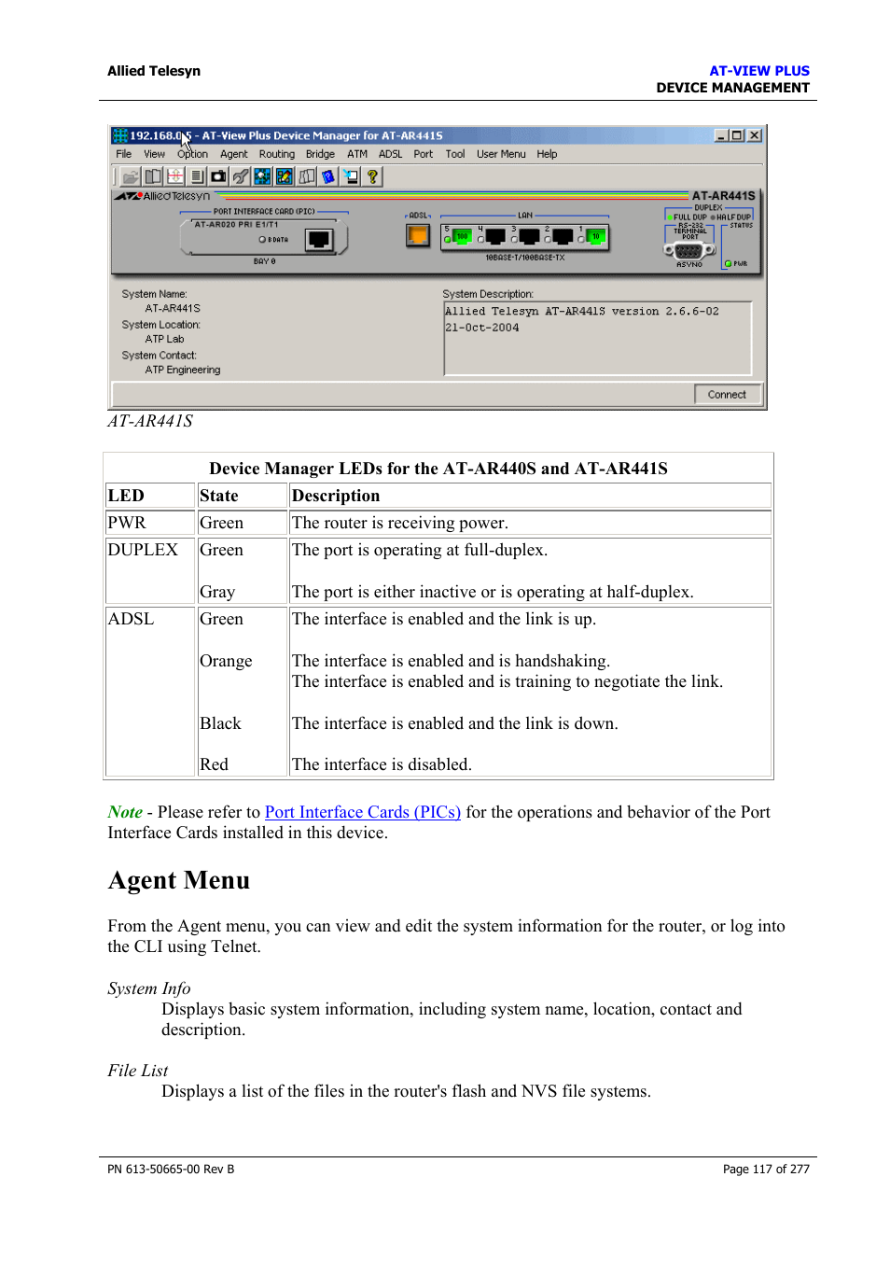The width and height of the screenshot is (890, 1261).
Task: Follow the Port Interface Cards (PICs) link
Action: [x=363, y=812]
